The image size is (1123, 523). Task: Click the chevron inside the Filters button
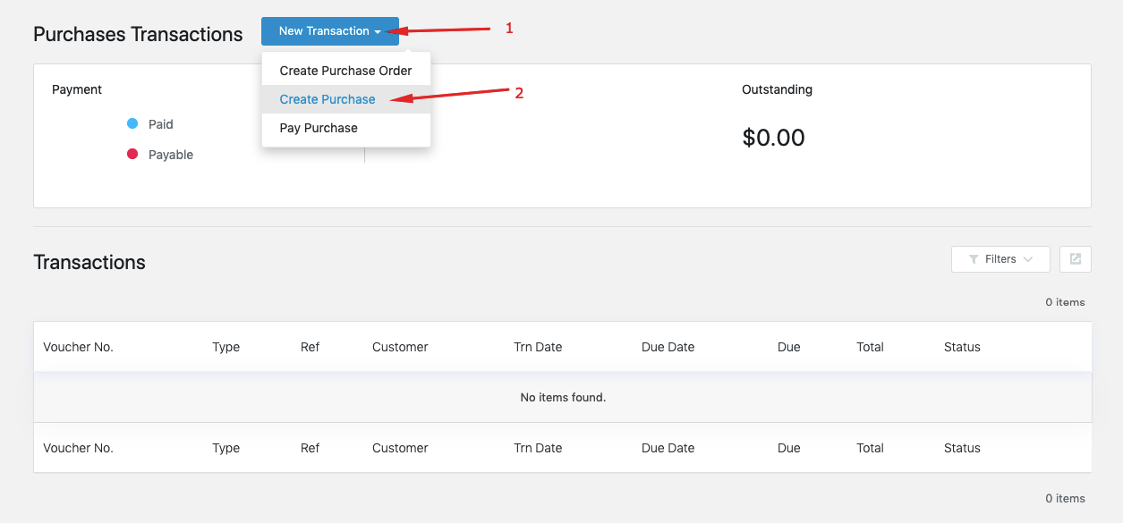[x=1025, y=259]
